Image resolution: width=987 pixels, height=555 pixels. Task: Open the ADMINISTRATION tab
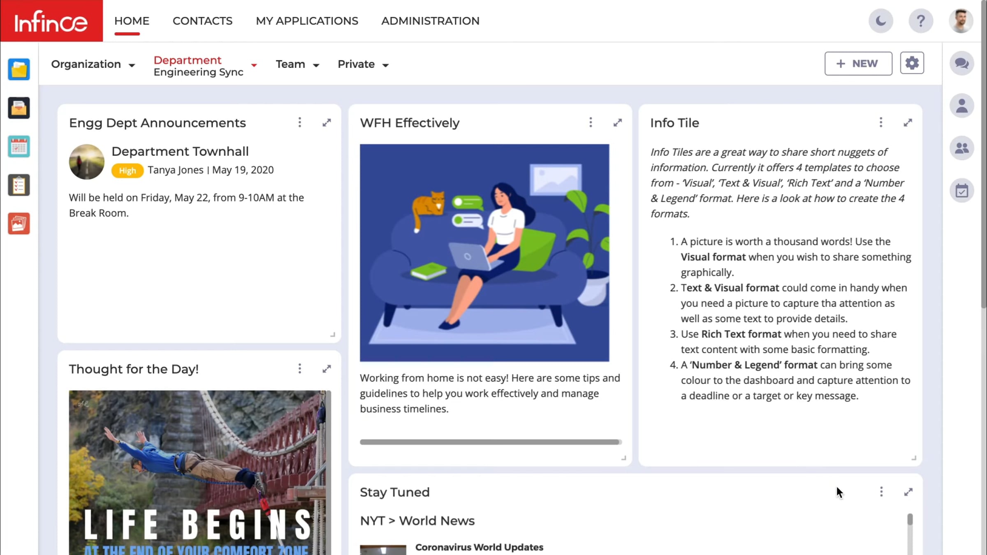coord(430,21)
